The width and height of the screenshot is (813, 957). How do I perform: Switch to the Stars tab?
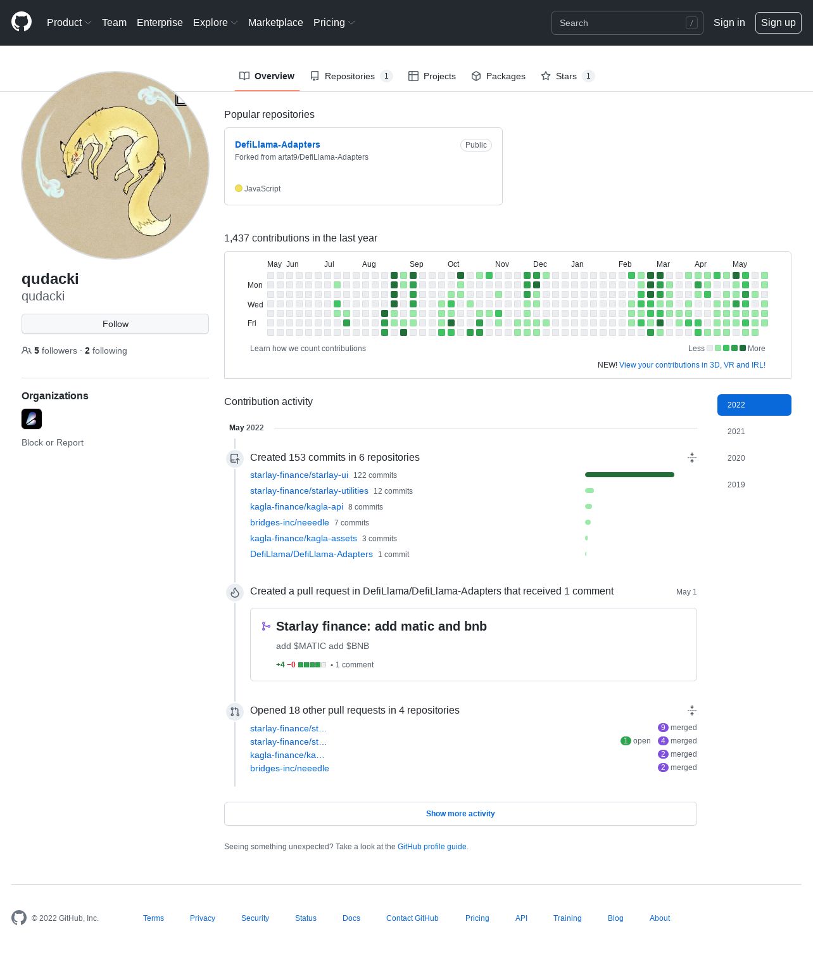(x=567, y=76)
